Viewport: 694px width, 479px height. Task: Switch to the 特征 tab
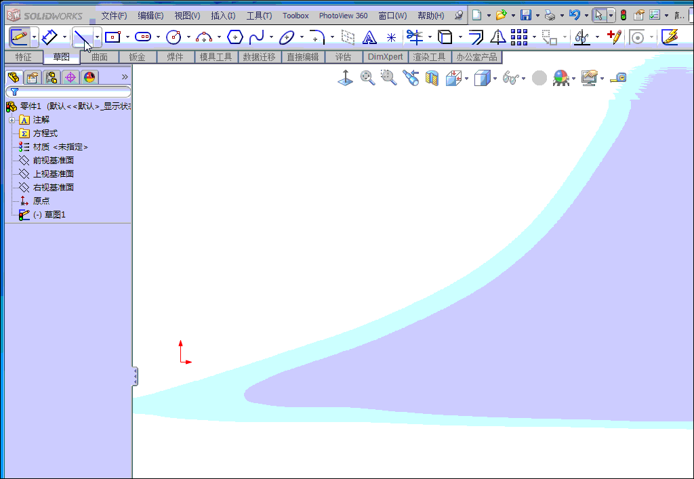24,57
